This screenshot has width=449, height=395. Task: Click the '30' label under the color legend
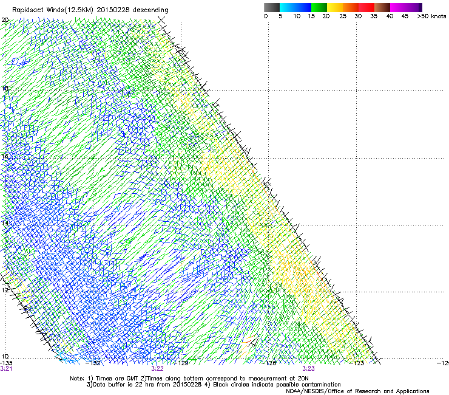coord(358,16)
